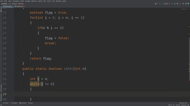
Task: Open the Help menu
Action: coord(64,1)
